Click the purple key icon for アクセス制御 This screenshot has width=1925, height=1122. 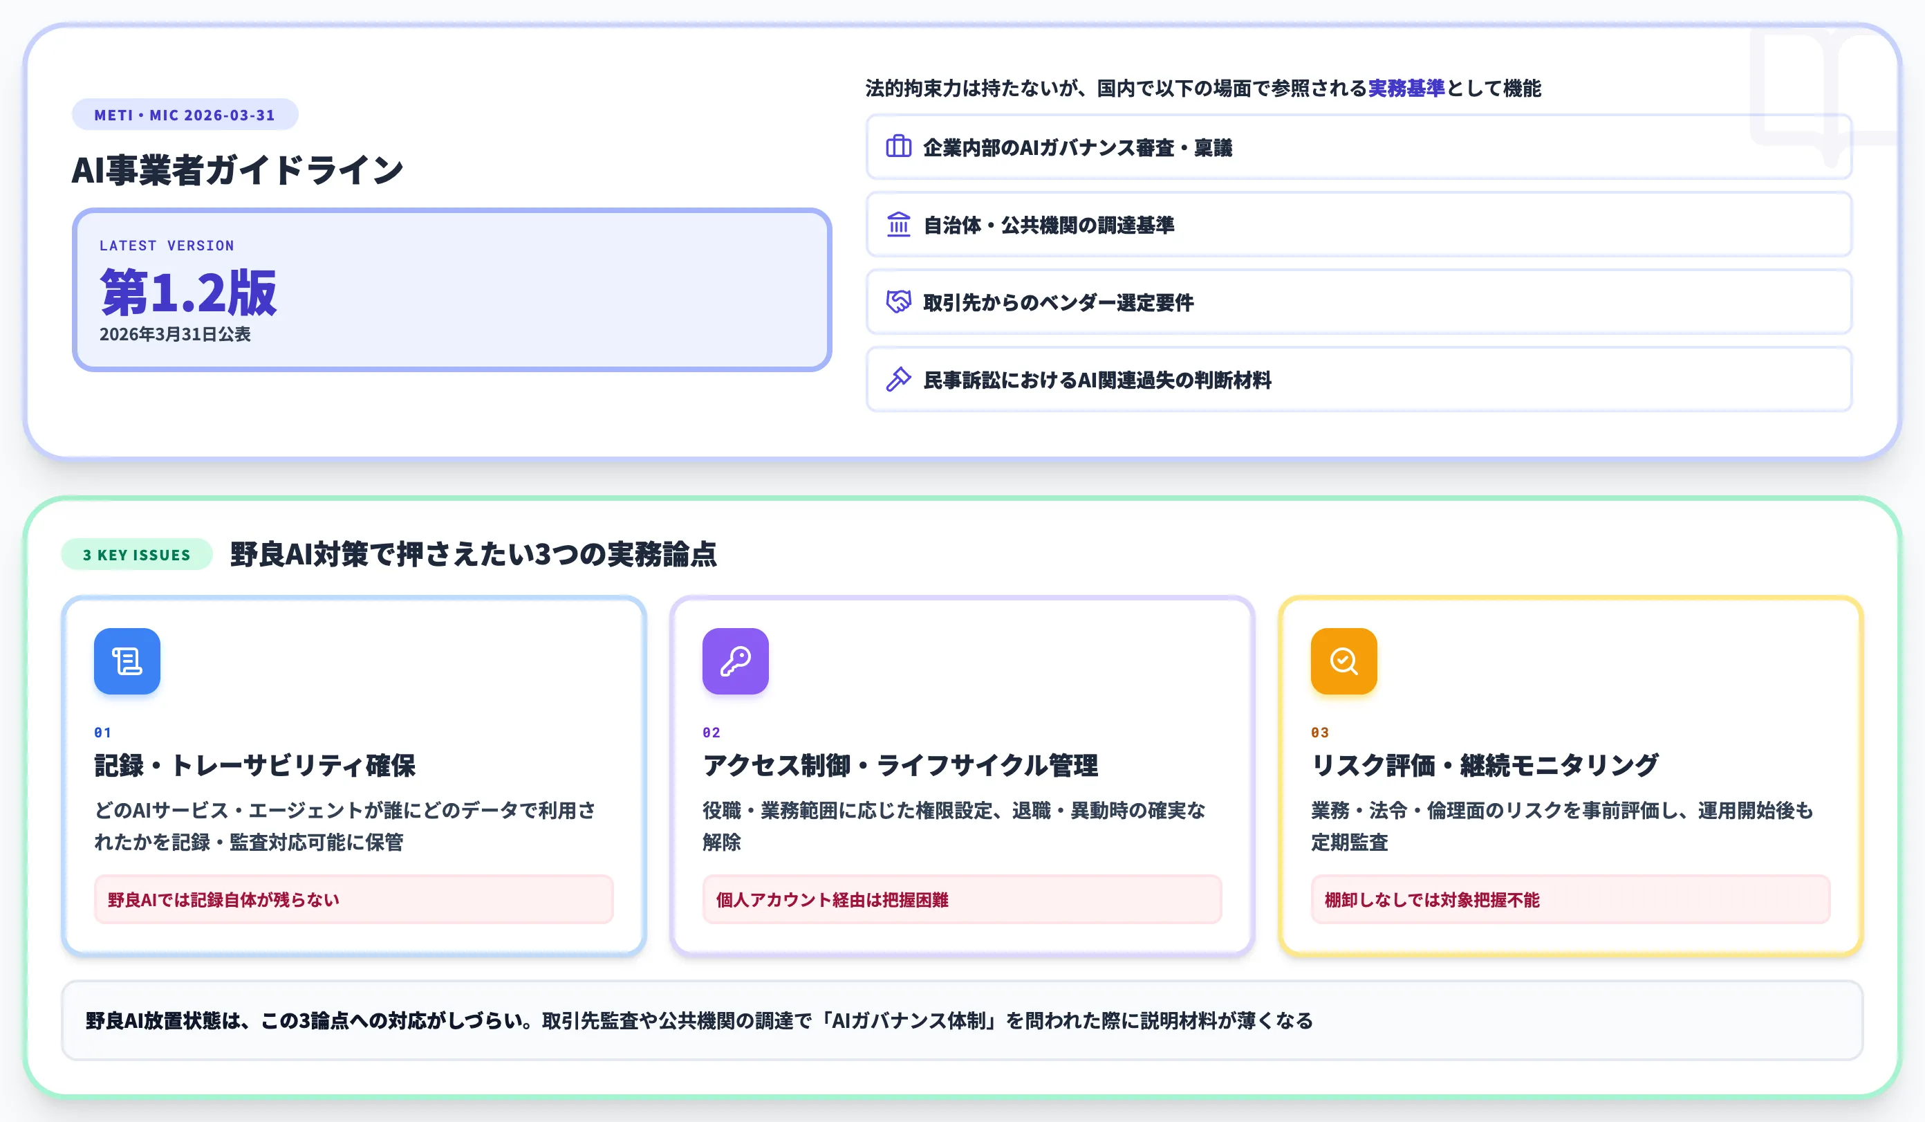(x=736, y=661)
